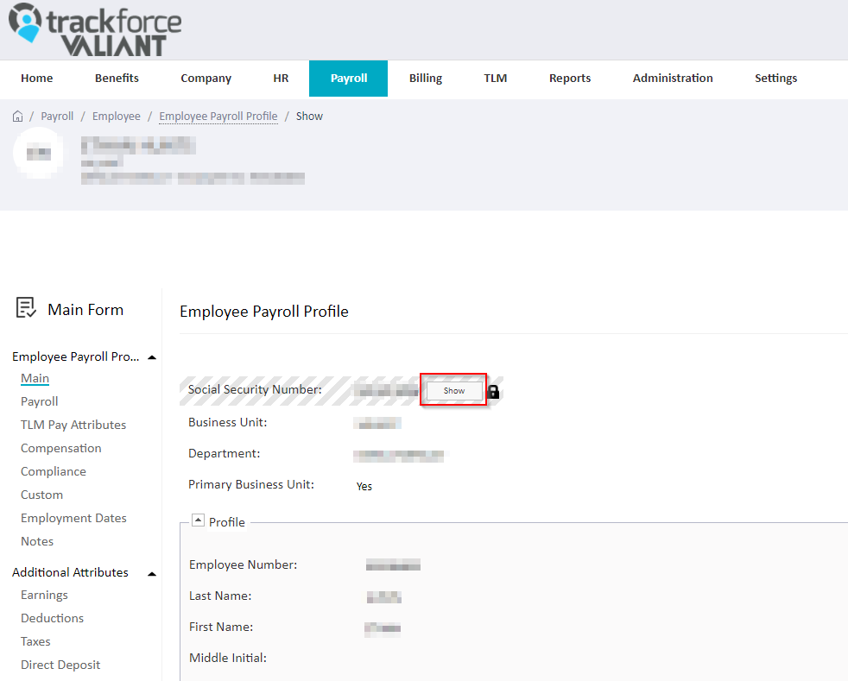Click the employee avatar thumbnail

pyautogui.click(x=38, y=154)
